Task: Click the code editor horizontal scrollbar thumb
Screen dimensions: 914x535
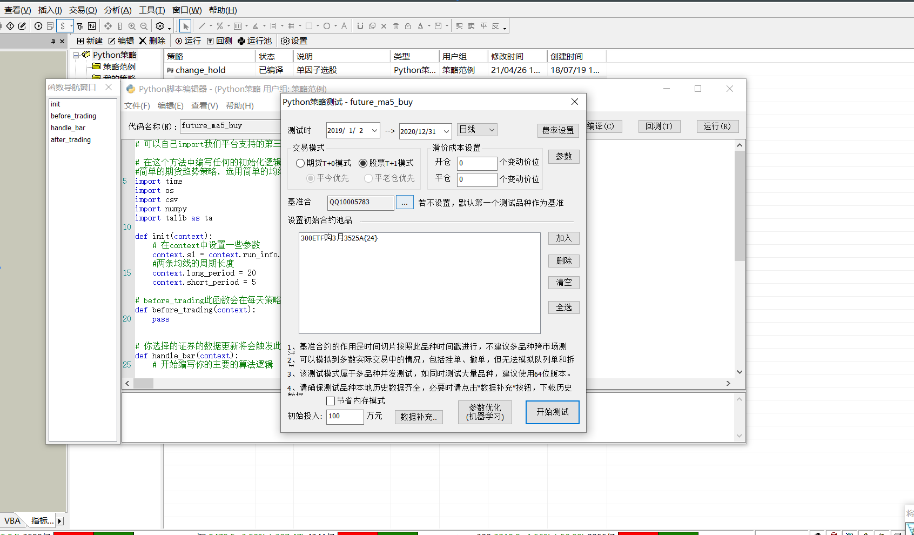Action: click(144, 383)
